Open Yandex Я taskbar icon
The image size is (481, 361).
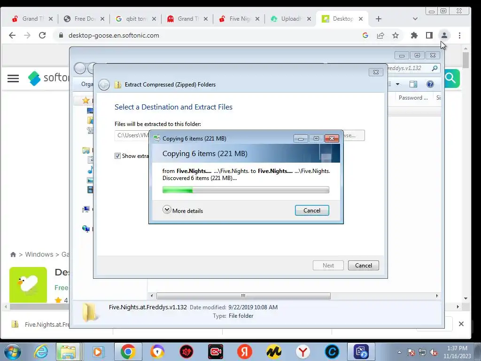244,352
